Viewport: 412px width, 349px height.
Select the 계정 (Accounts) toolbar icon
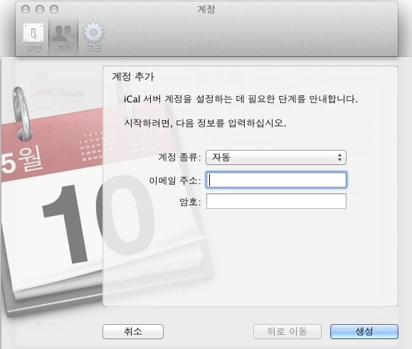tap(63, 37)
